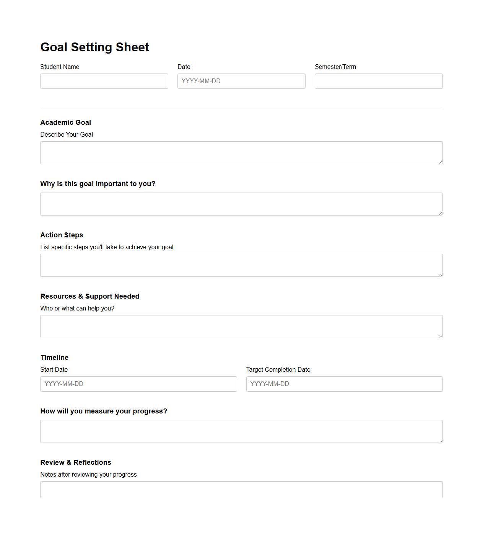Click the 'Who or what can help you?' label
This screenshot has width=483, height=544.
point(77,308)
